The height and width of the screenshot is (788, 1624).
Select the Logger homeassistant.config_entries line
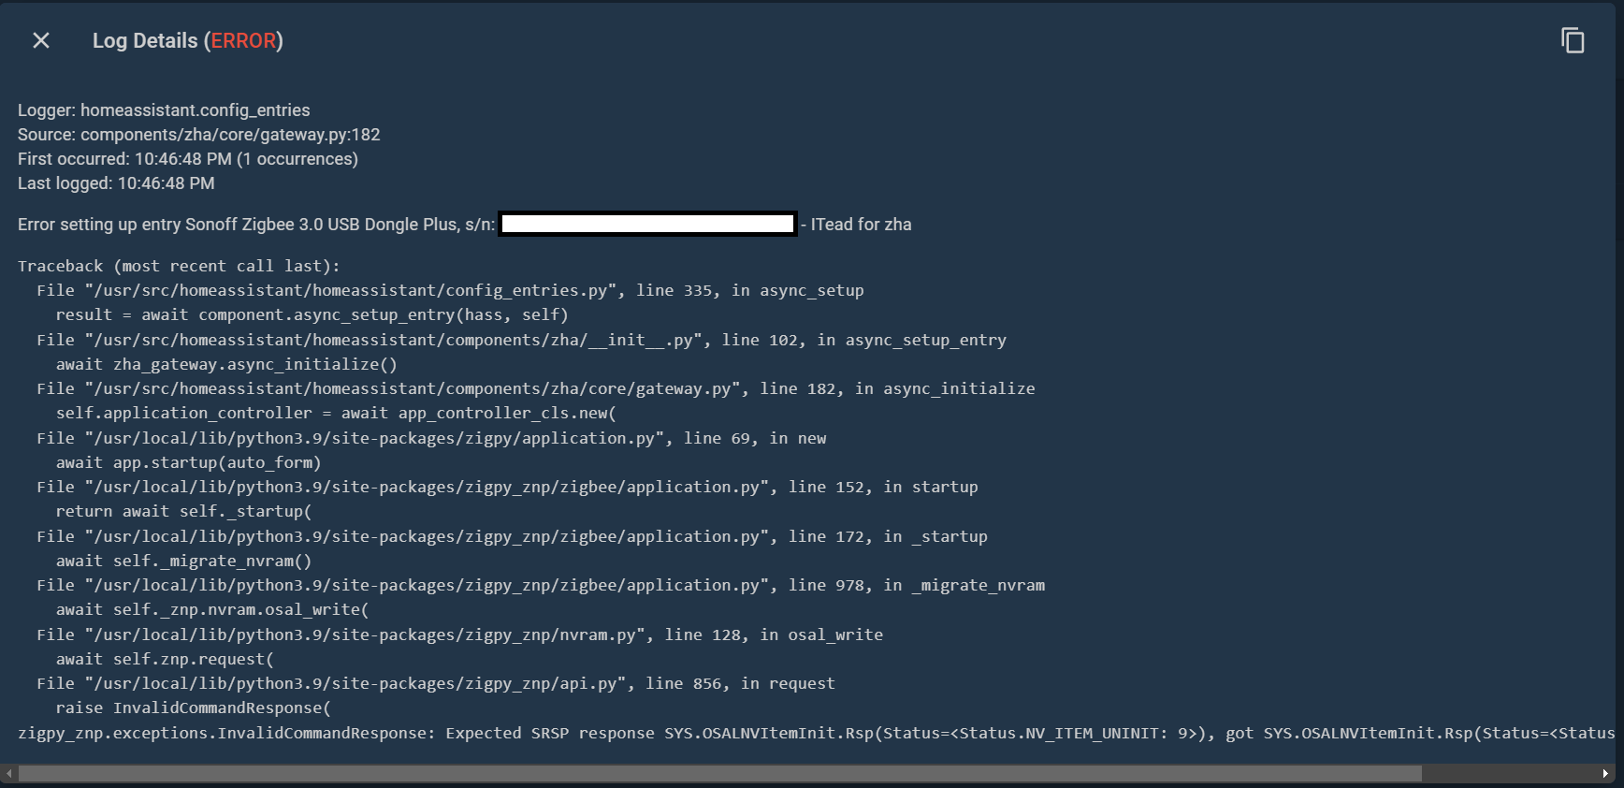point(163,109)
